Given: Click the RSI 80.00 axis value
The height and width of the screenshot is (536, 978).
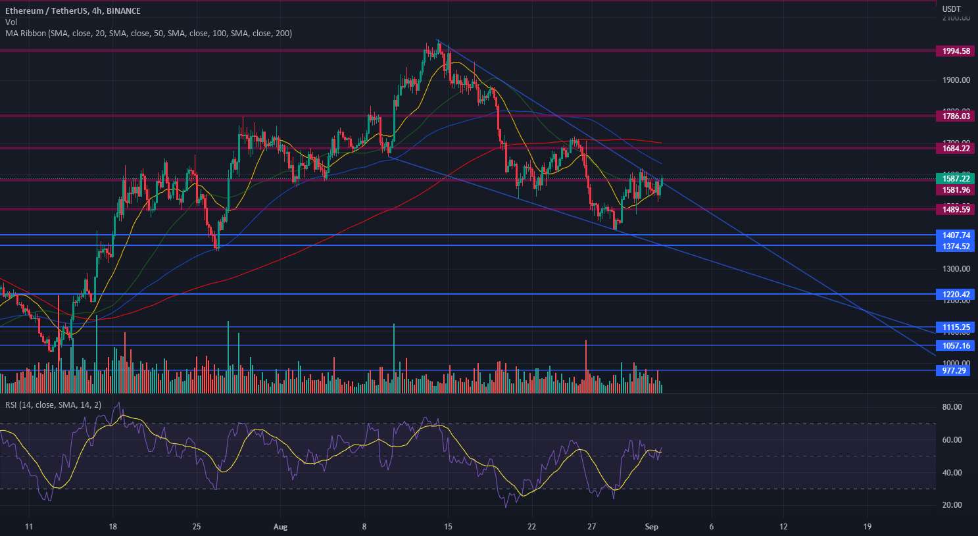Looking at the screenshot, I should (952, 407).
